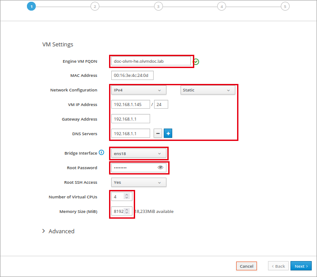Open the Static addressing dropdown

click(208, 90)
